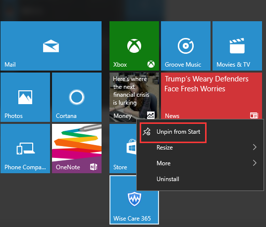Open the Groove Music tile
The height and width of the screenshot is (227, 266).
[186, 46]
